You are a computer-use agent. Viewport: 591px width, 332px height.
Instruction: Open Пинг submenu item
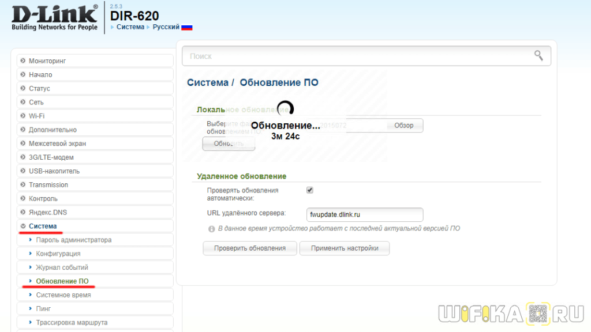(x=95, y=309)
